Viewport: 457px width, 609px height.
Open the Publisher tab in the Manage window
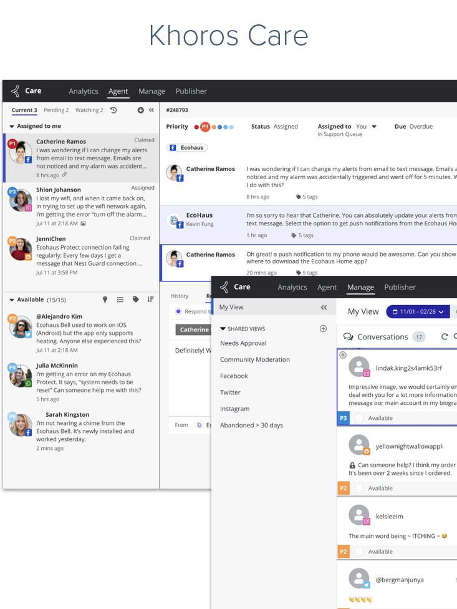[400, 288]
